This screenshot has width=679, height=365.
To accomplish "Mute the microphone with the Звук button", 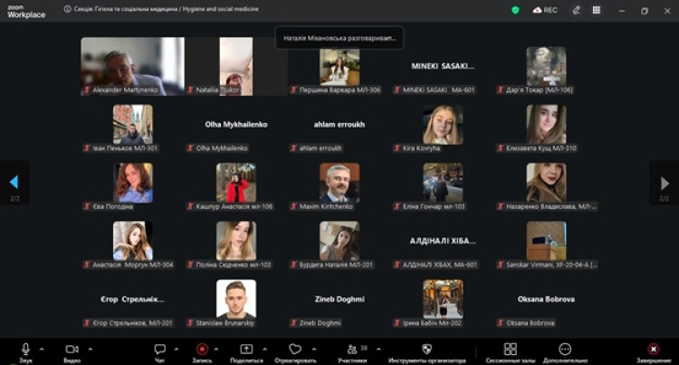I will click(x=25, y=350).
